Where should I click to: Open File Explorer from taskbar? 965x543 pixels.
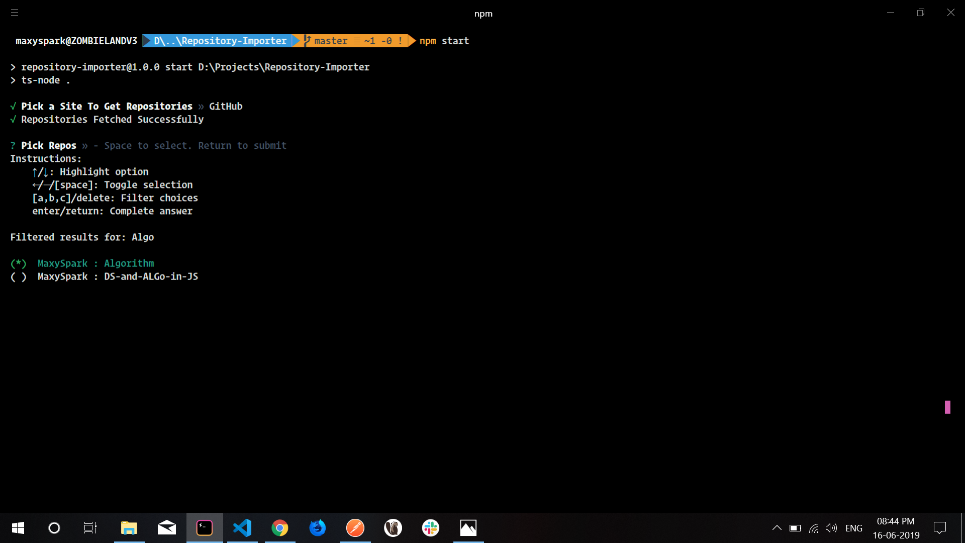129,528
